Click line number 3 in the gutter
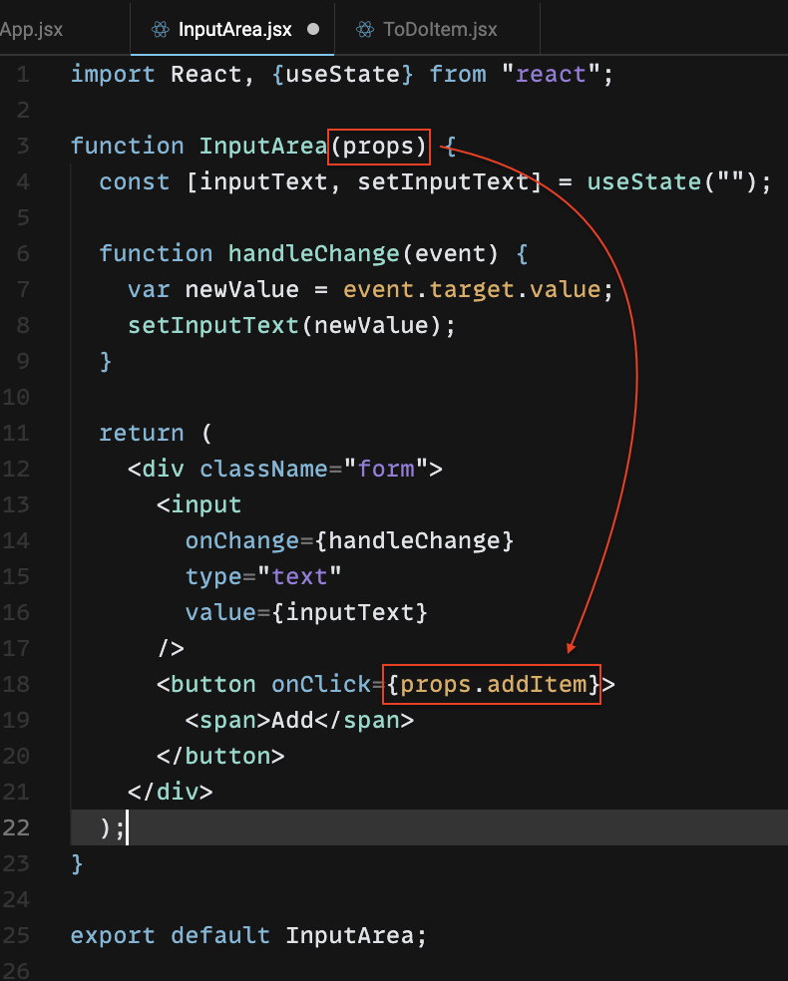This screenshot has height=981, width=788. click(x=23, y=147)
